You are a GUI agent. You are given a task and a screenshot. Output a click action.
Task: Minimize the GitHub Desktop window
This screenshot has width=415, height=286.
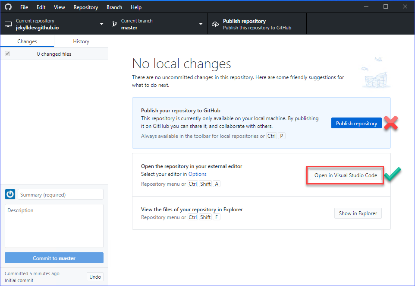pos(366,6)
